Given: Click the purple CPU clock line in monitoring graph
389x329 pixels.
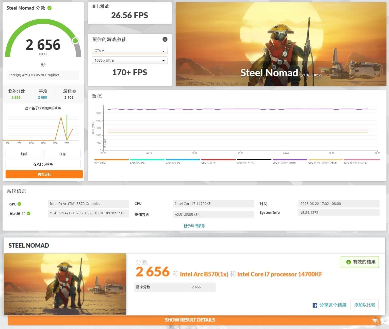Looking at the screenshot, I should (238, 109).
